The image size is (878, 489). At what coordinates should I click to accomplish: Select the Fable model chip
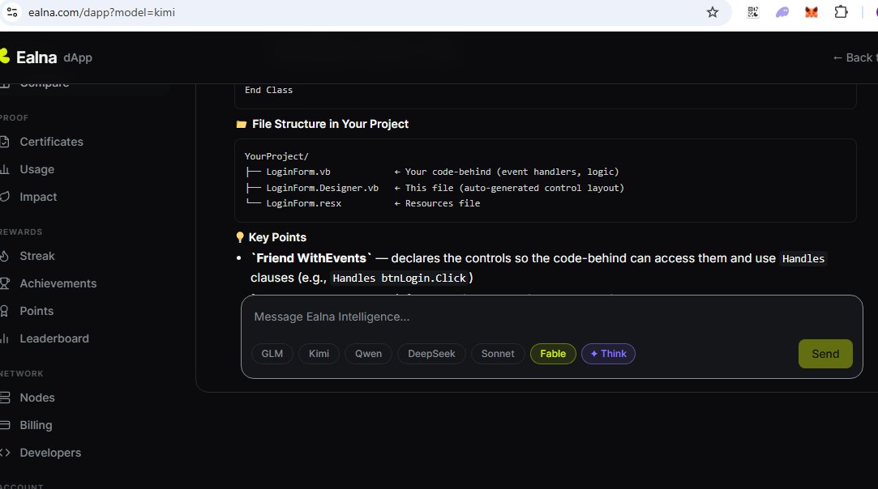point(553,354)
